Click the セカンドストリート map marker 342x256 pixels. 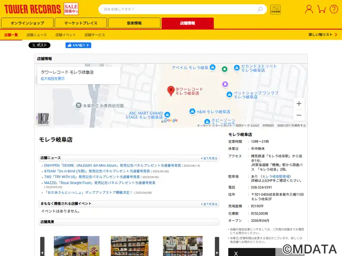237,68
